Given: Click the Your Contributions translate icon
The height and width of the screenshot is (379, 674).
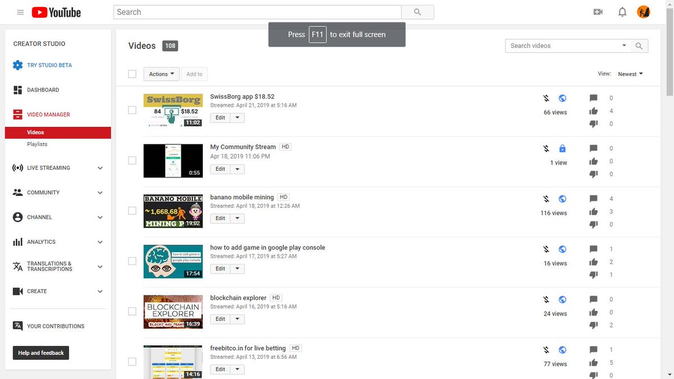Looking at the screenshot, I should (17, 326).
